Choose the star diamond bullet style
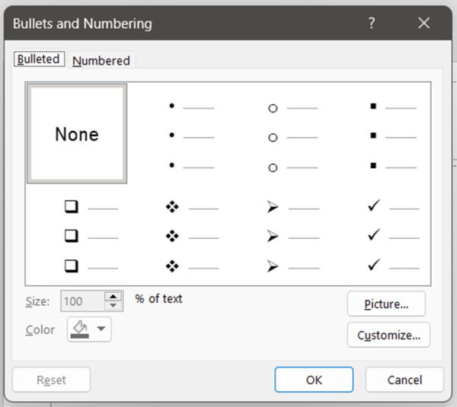 pos(191,236)
